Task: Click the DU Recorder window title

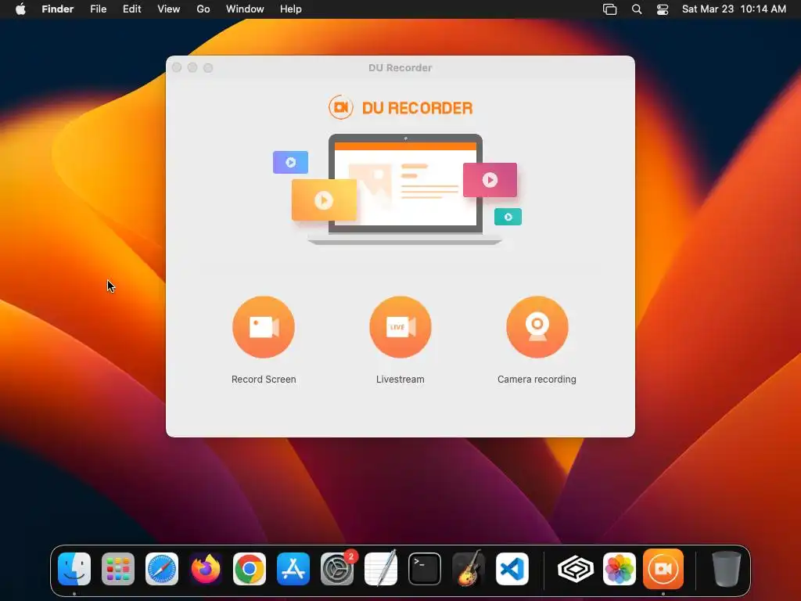Action: pos(400,67)
